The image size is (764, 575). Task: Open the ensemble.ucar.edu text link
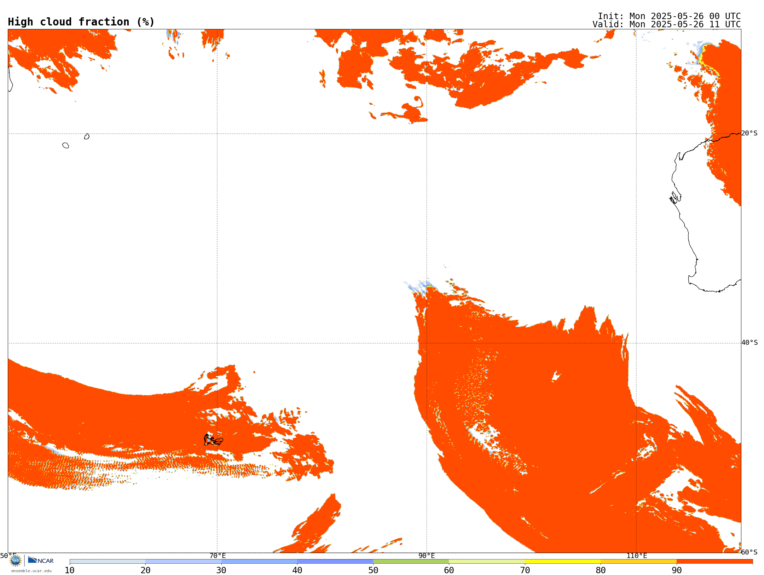coord(31,571)
